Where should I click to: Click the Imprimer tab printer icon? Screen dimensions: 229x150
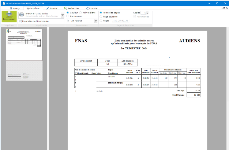28,8
